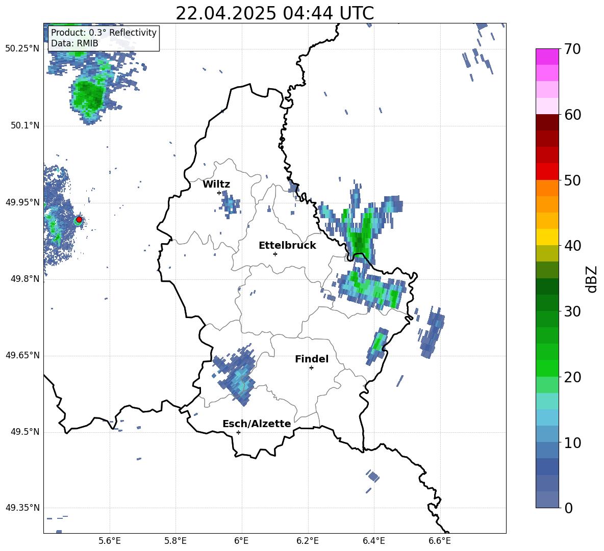Select the Wiltz city label
Image resolution: width=604 pixels, height=551 pixels.
click(x=216, y=185)
